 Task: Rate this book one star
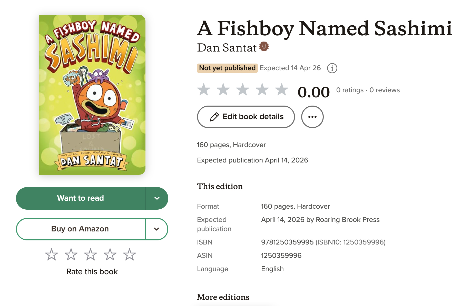point(52,254)
